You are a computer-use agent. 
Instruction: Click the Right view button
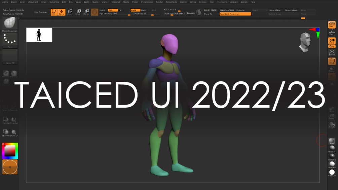tap(214, 10)
